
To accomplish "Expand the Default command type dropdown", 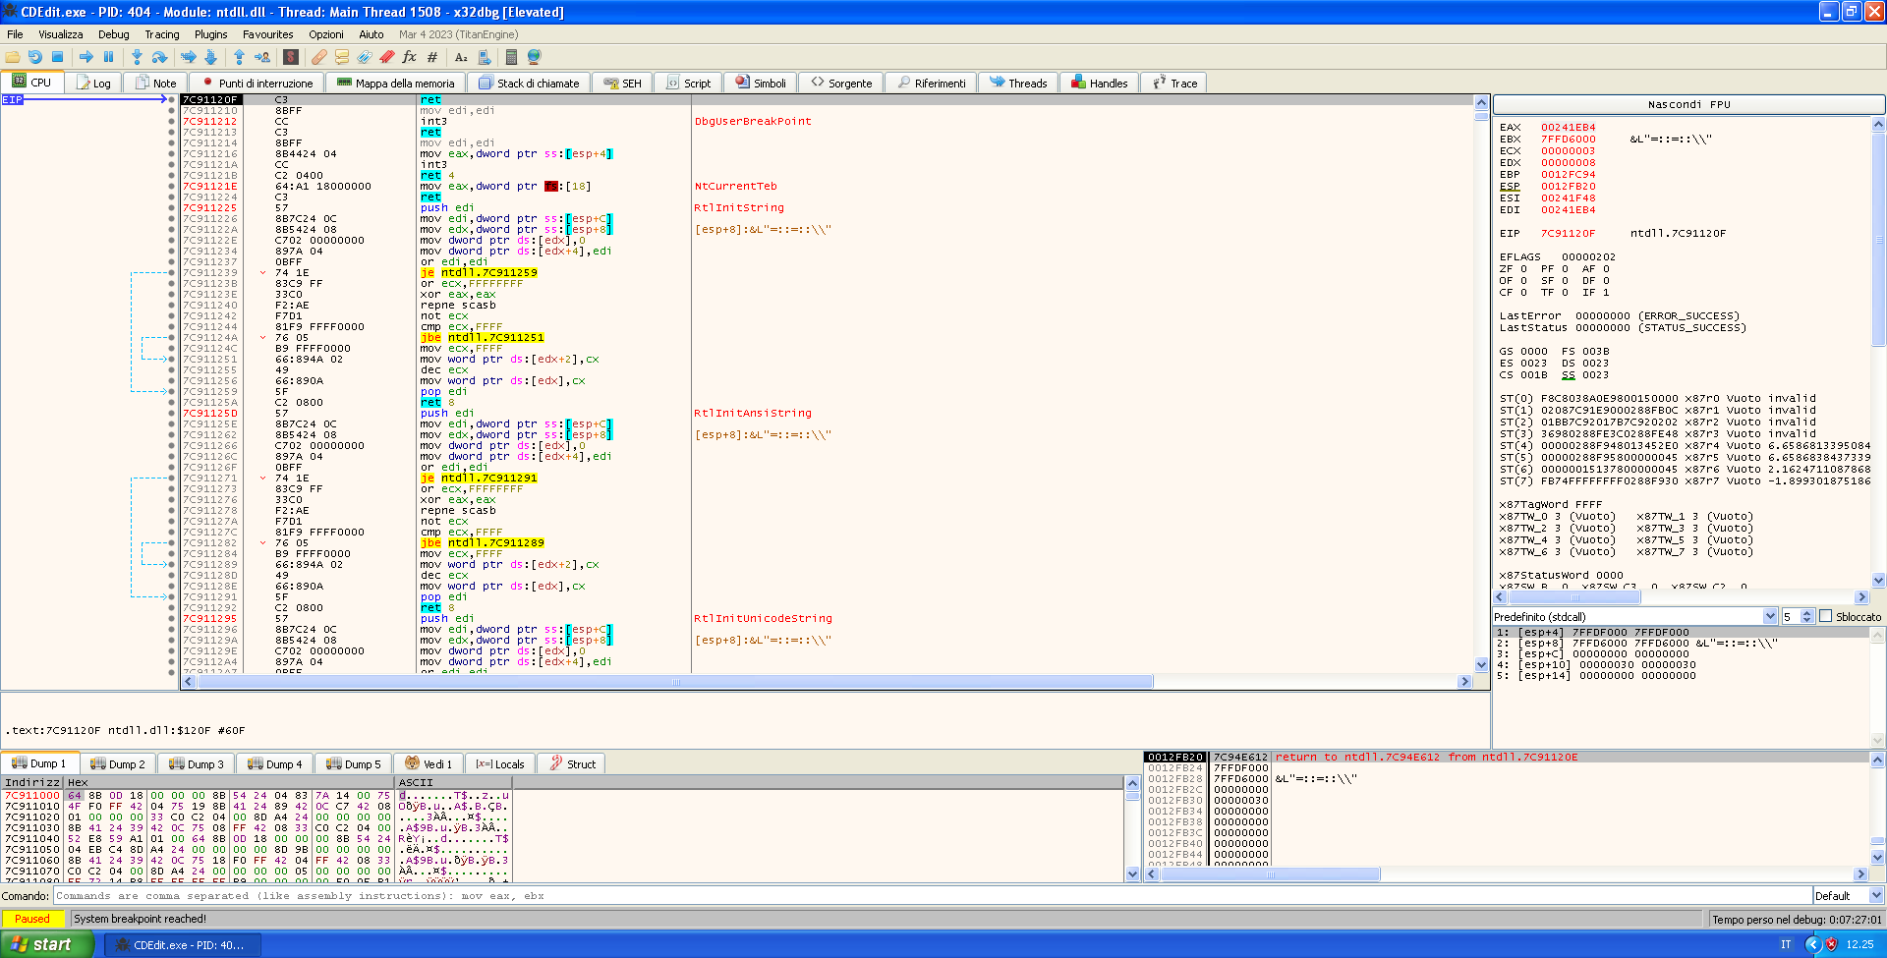I will pos(1875,895).
